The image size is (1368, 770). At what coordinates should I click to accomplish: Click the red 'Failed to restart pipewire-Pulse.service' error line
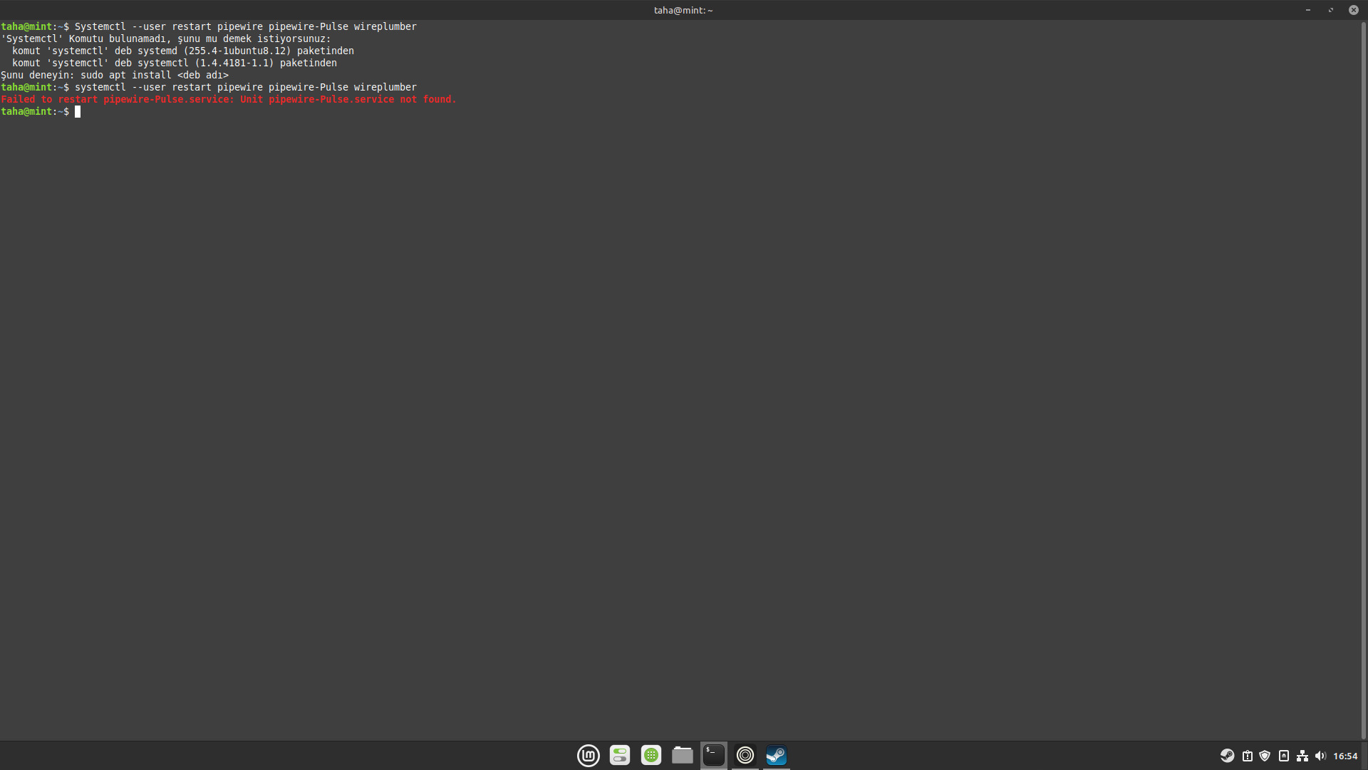pos(229,99)
